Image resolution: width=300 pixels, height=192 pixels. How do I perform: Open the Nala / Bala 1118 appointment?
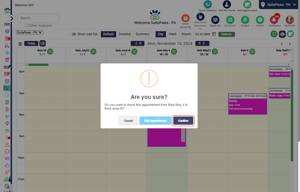pos(280,93)
